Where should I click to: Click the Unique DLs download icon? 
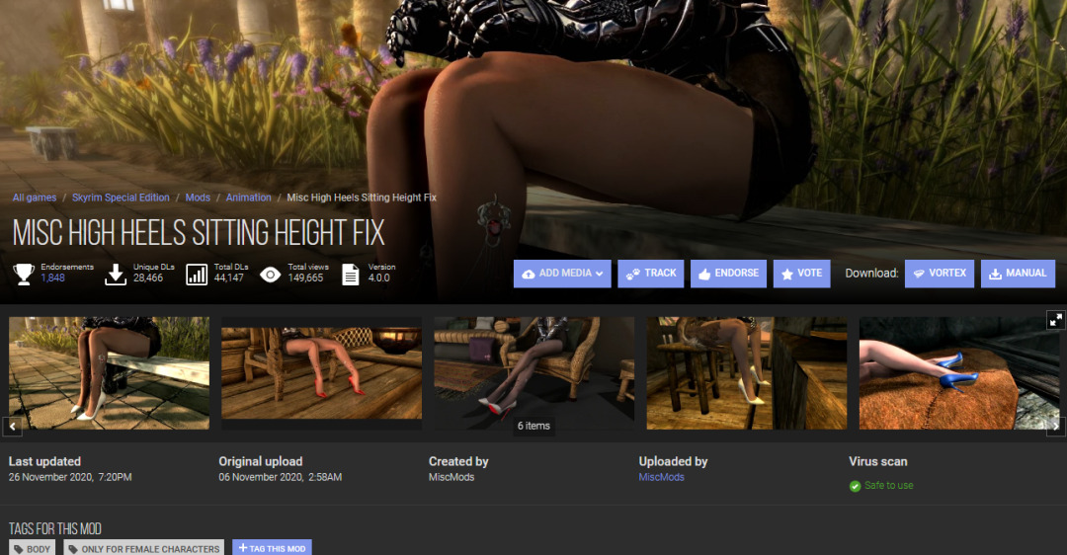pyautogui.click(x=116, y=275)
